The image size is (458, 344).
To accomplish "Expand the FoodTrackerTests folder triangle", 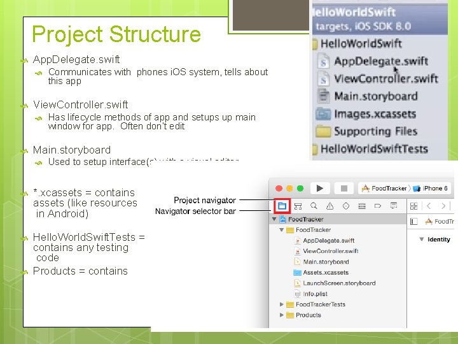I will point(282,305).
